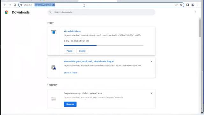Click the page vertical scrollbar thumb

[x=200, y=28]
